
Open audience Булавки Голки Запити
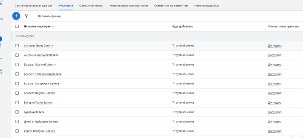[38, 103]
